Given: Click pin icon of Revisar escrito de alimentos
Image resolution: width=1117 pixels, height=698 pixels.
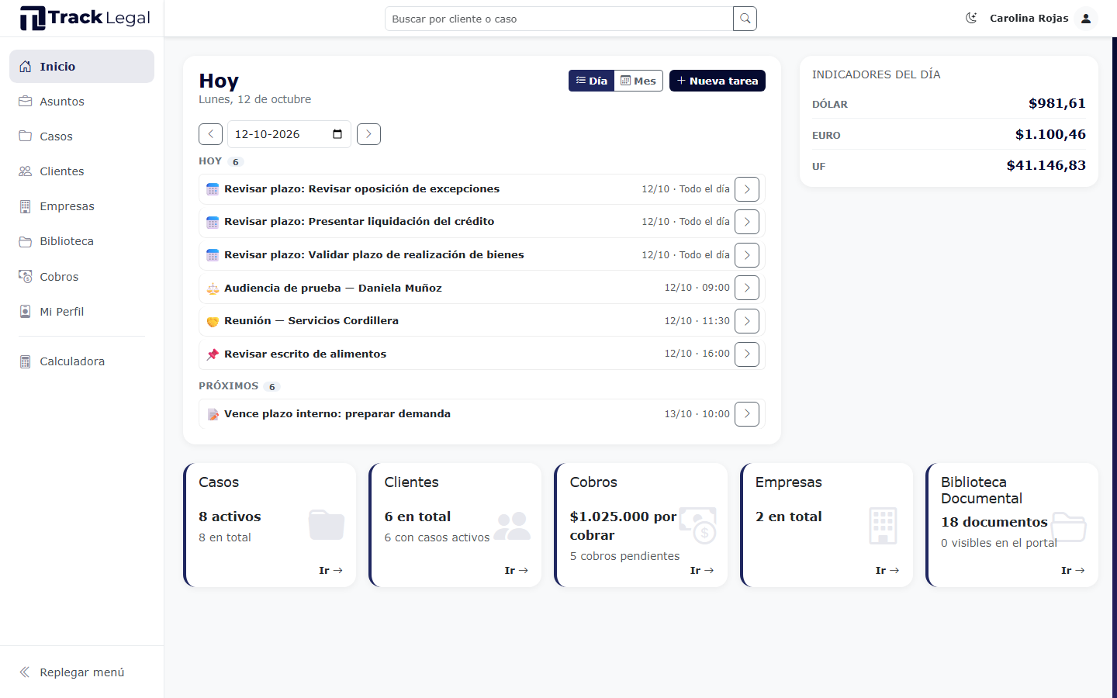Looking at the screenshot, I should [213, 354].
